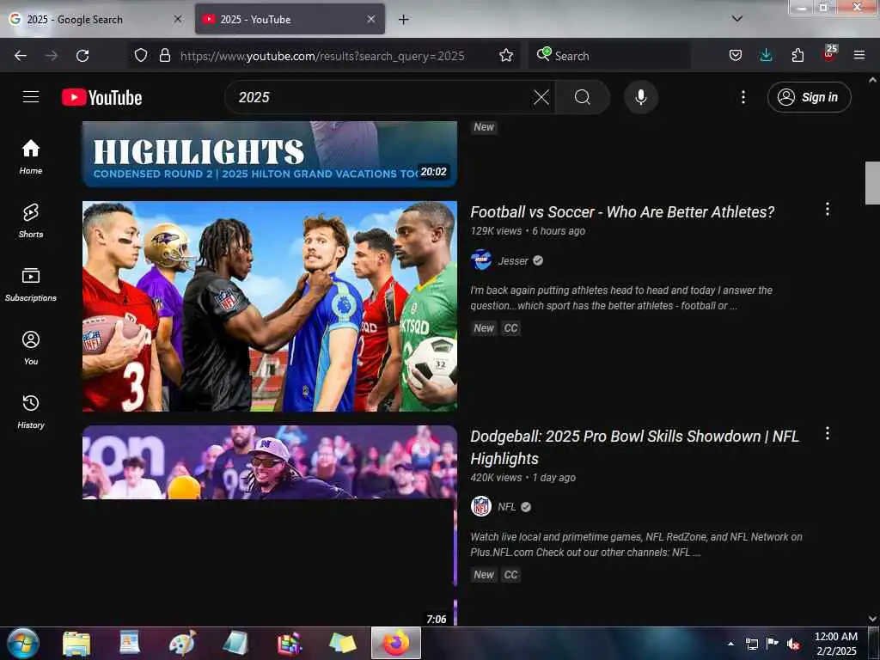Open more actions for Football vs Soccer video
The image size is (880, 660).
point(828,210)
